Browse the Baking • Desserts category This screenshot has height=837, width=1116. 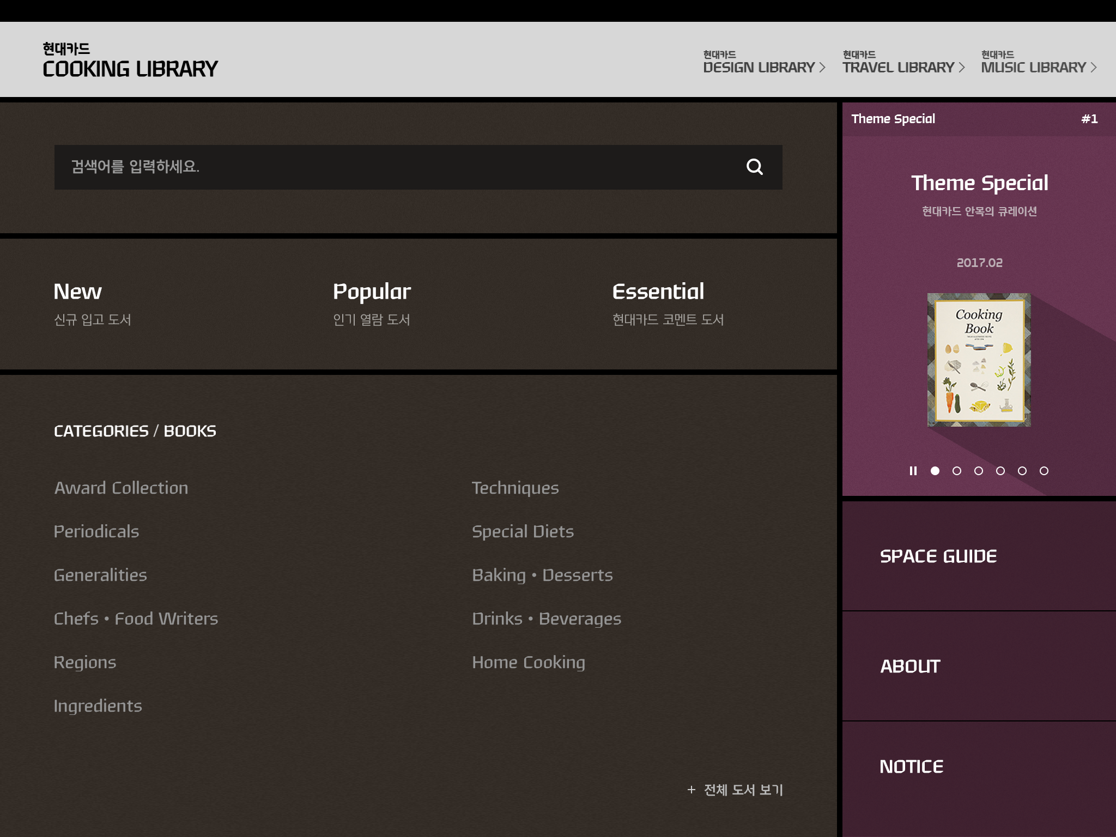click(x=542, y=575)
